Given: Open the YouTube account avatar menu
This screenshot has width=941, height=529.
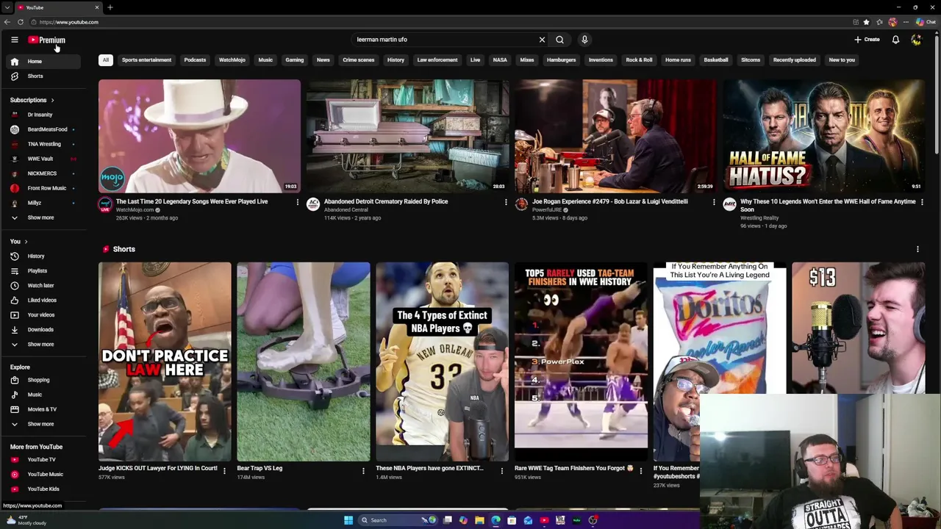Looking at the screenshot, I should coord(916,40).
